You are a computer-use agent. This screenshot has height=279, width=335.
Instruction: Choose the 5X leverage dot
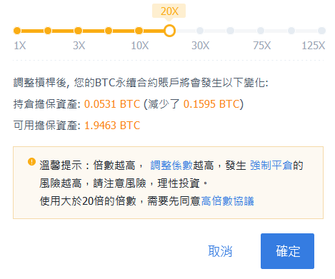point(109,31)
